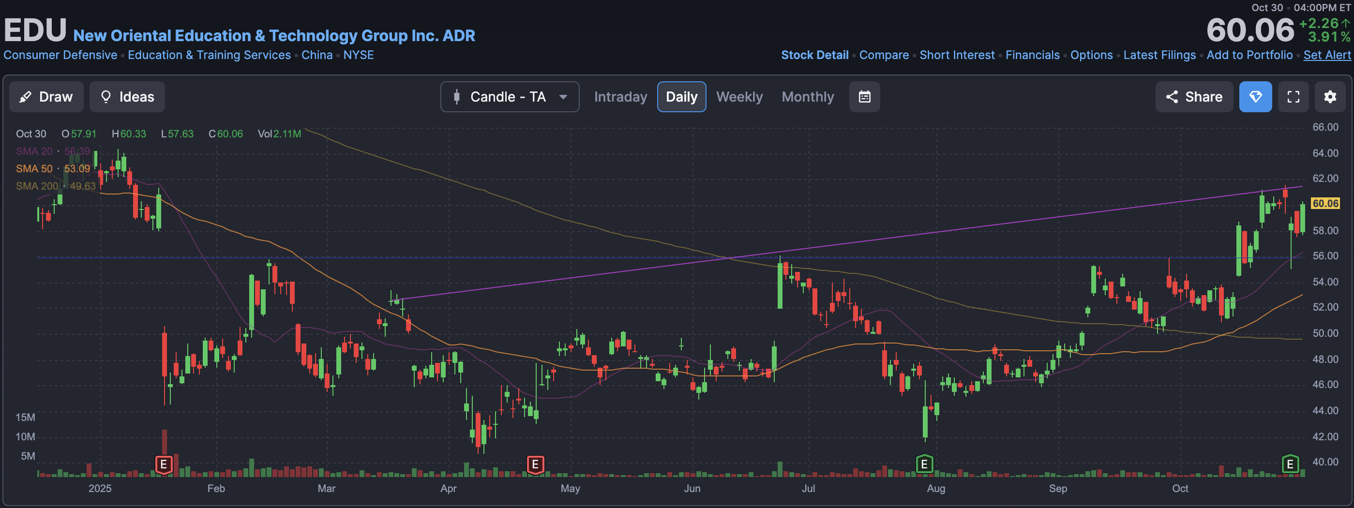The image size is (1354, 508).
Task: Expand the Candle - TA chart type dropdown
Action: pos(510,97)
